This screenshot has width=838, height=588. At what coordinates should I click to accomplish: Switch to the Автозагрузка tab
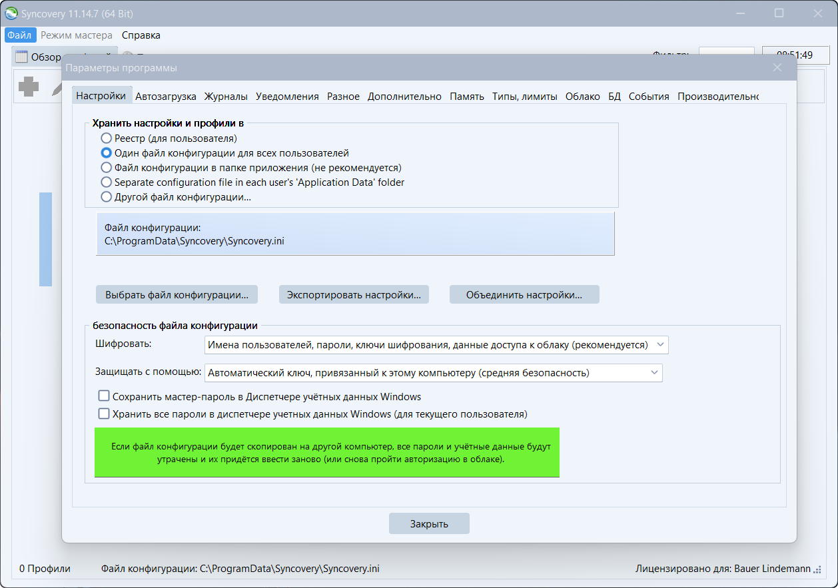166,97
